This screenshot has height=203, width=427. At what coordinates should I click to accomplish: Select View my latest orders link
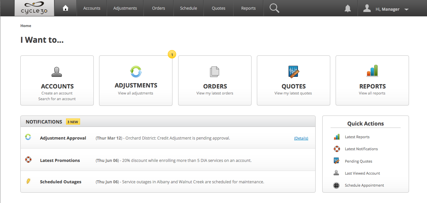point(215,93)
